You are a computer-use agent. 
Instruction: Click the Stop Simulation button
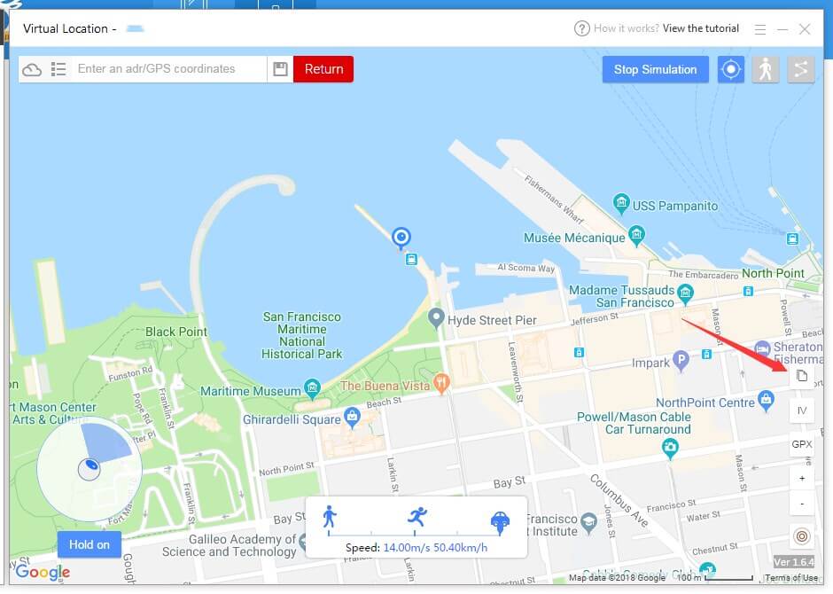[x=655, y=70]
